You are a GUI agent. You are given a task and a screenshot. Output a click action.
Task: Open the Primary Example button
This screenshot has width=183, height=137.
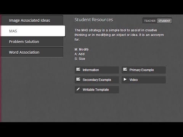coord(144,70)
